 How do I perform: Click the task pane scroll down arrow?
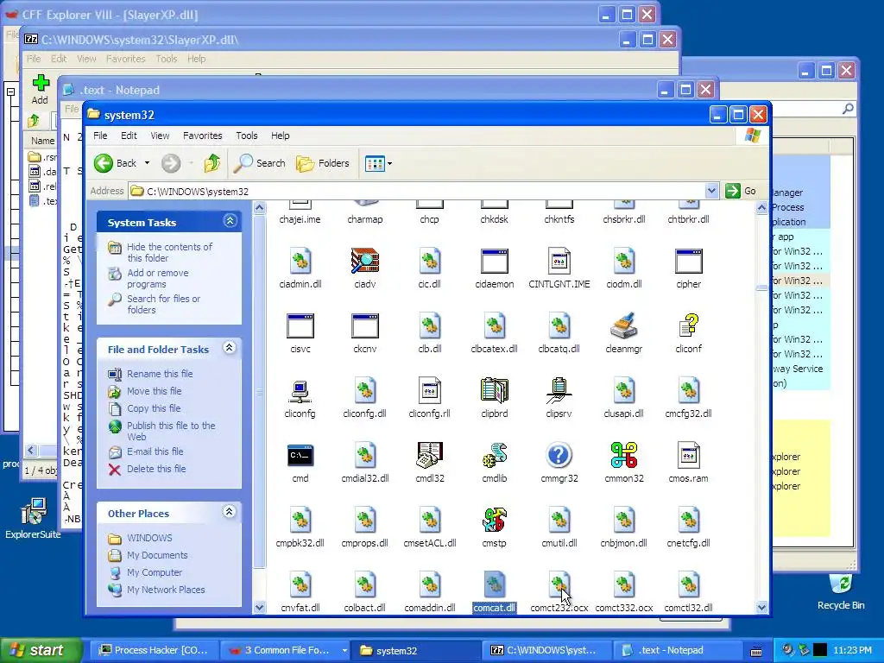click(259, 607)
